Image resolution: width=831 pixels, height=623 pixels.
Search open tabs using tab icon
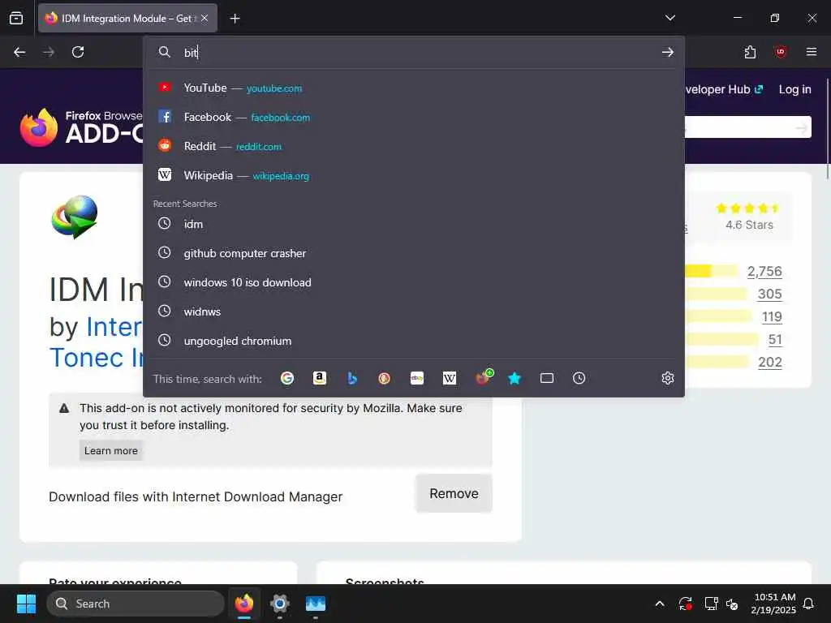(x=547, y=378)
